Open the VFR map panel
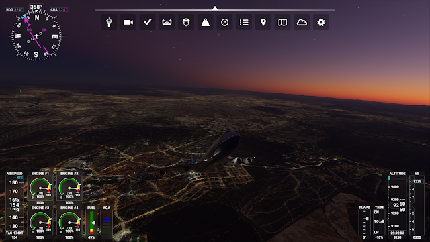Image resolution: width=430 pixels, height=242 pixels. pos(282,22)
